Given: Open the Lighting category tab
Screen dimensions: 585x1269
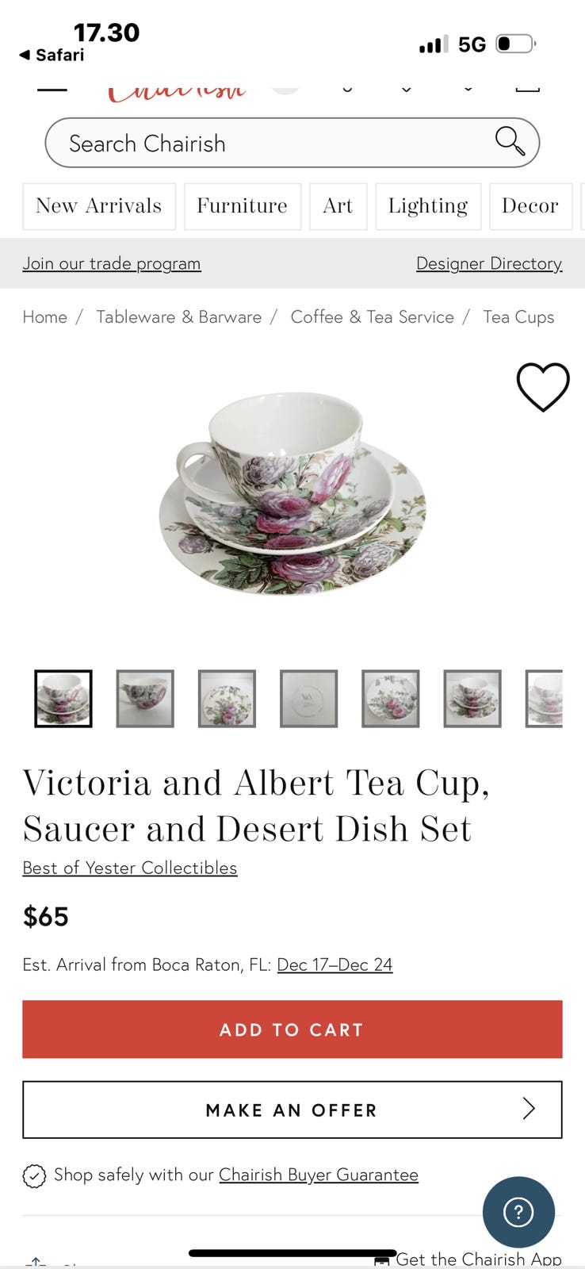Looking at the screenshot, I should pos(428,206).
